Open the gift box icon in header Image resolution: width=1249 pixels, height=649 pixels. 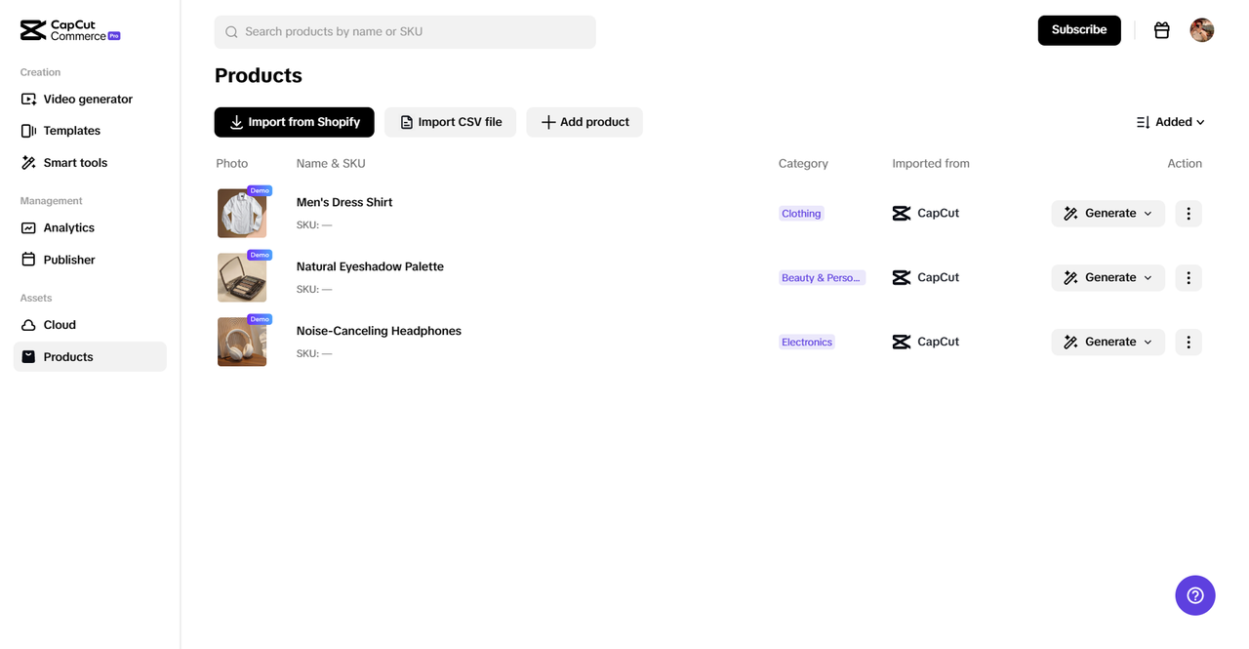[1161, 30]
